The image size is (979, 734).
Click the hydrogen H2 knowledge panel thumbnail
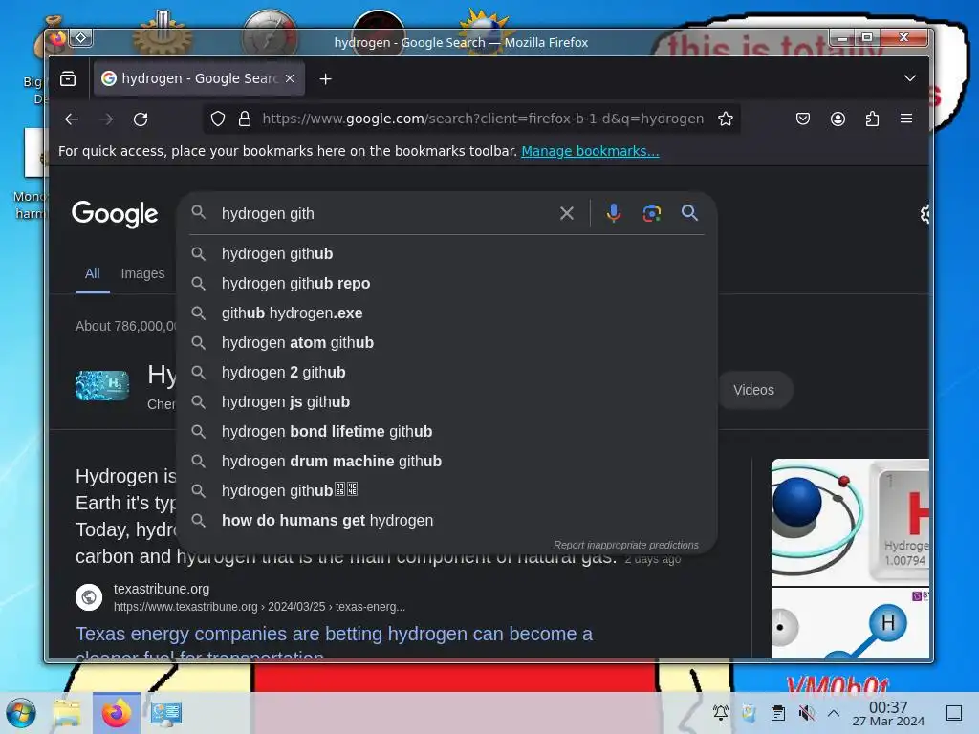click(x=102, y=385)
